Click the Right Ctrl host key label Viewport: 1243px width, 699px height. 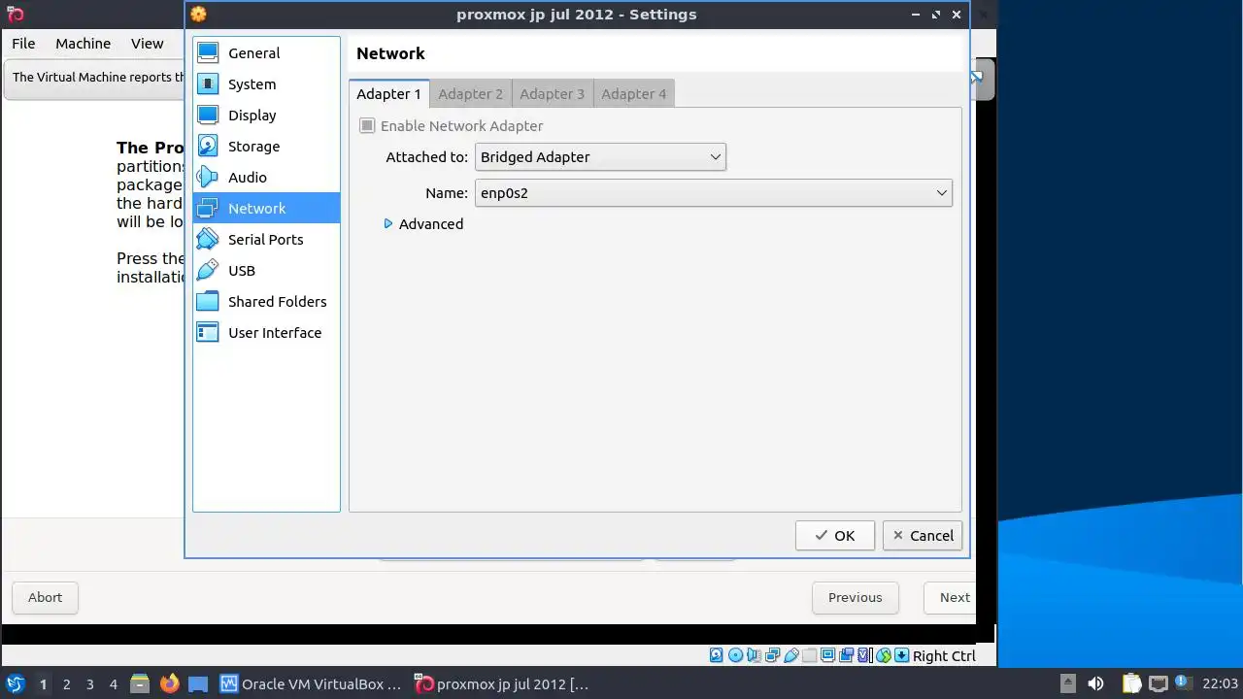tap(944, 656)
